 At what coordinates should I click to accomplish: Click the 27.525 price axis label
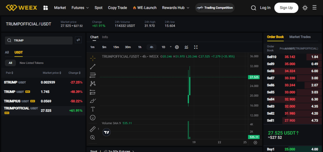pos(254,77)
